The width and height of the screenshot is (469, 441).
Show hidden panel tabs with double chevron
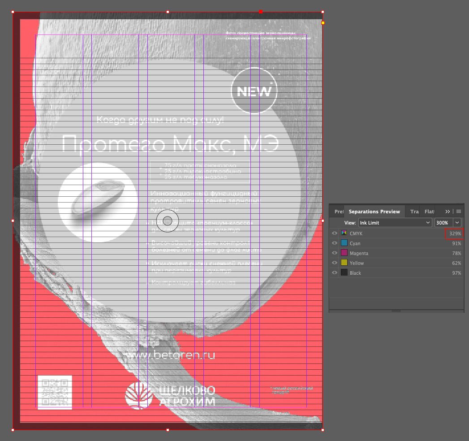[447, 212]
